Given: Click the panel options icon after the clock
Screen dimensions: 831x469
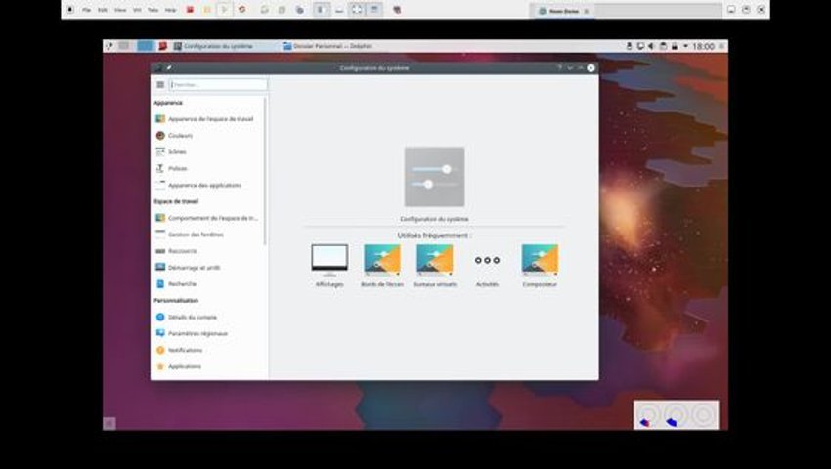Looking at the screenshot, I should click(722, 46).
